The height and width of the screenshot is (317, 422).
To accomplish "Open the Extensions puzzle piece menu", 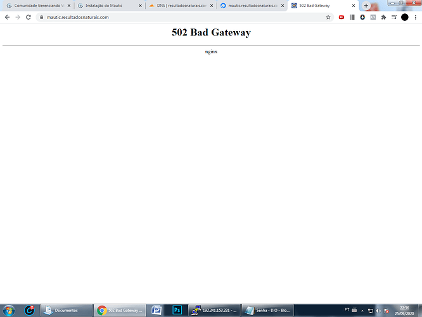I will click(x=383, y=17).
